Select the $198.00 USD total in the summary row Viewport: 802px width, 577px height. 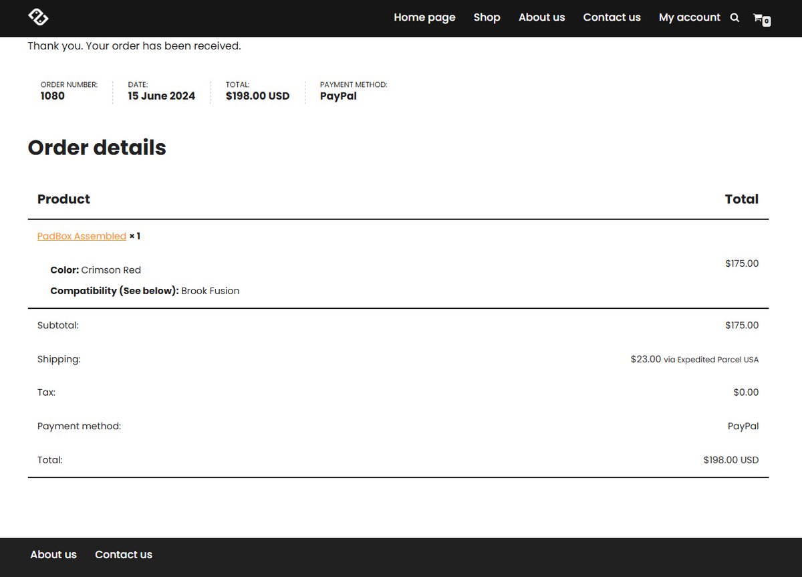click(257, 96)
